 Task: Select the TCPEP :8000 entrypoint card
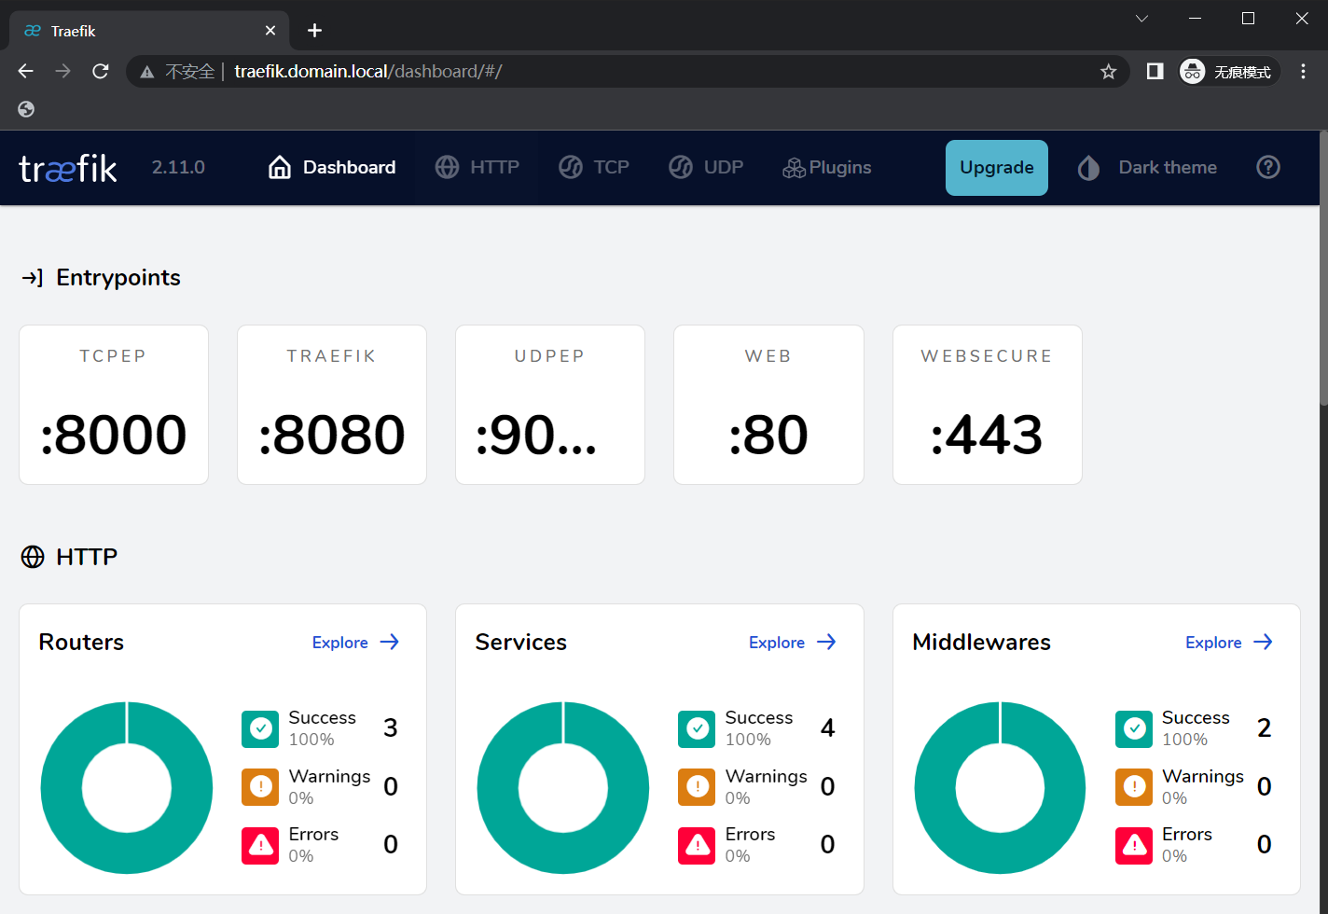point(114,405)
